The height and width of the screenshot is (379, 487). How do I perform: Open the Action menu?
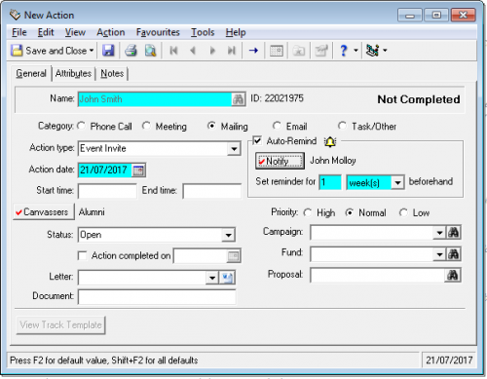[111, 32]
